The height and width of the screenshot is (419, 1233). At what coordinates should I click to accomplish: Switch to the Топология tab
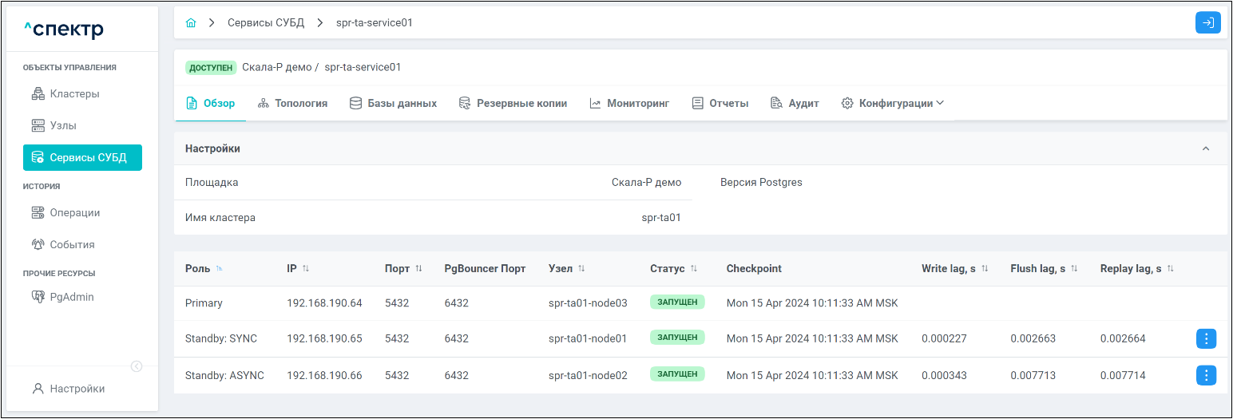point(292,103)
